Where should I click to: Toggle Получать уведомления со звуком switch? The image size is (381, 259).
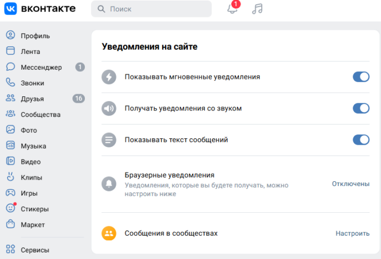pyautogui.click(x=361, y=108)
